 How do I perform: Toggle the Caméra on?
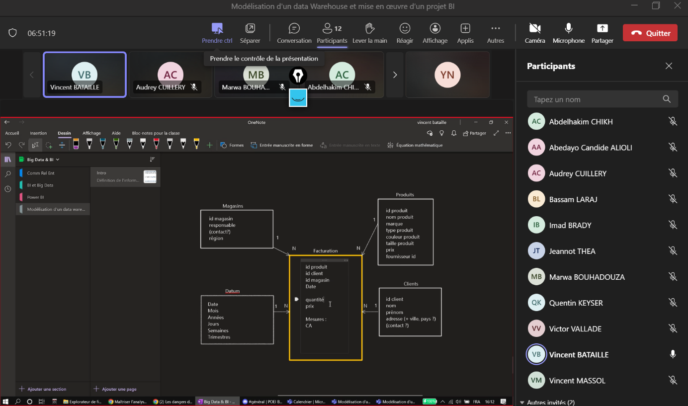534,28
